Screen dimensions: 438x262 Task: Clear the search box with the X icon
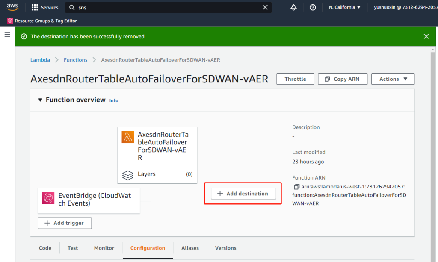(x=265, y=7)
